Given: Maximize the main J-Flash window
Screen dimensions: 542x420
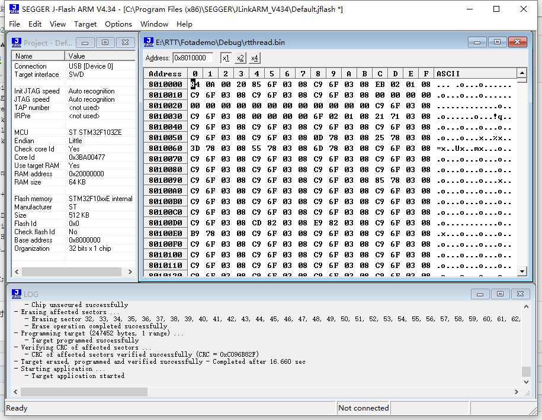Looking at the screenshot, I should [x=496, y=9].
